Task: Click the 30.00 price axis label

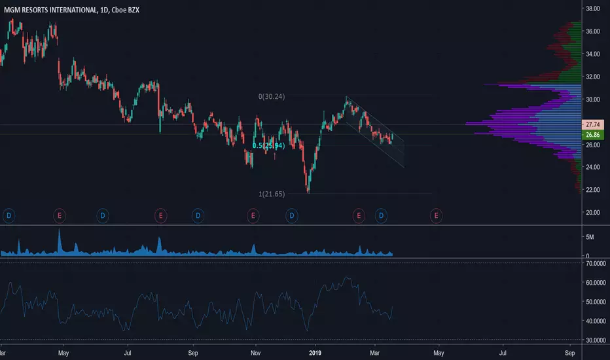Action: pyautogui.click(x=593, y=99)
